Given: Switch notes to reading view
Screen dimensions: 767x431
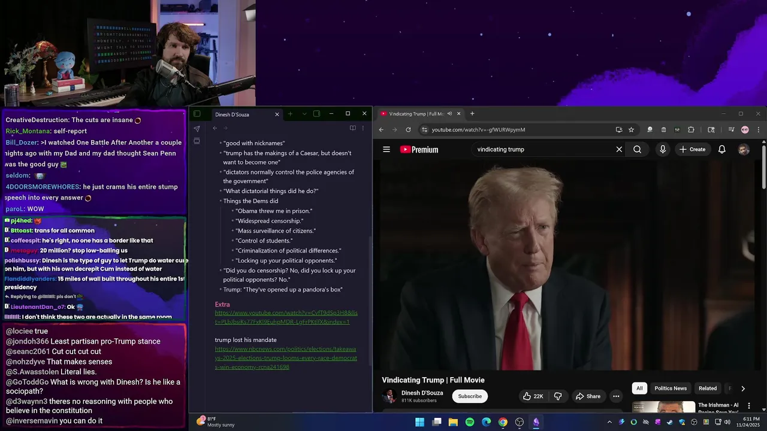Looking at the screenshot, I should point(352,128).
